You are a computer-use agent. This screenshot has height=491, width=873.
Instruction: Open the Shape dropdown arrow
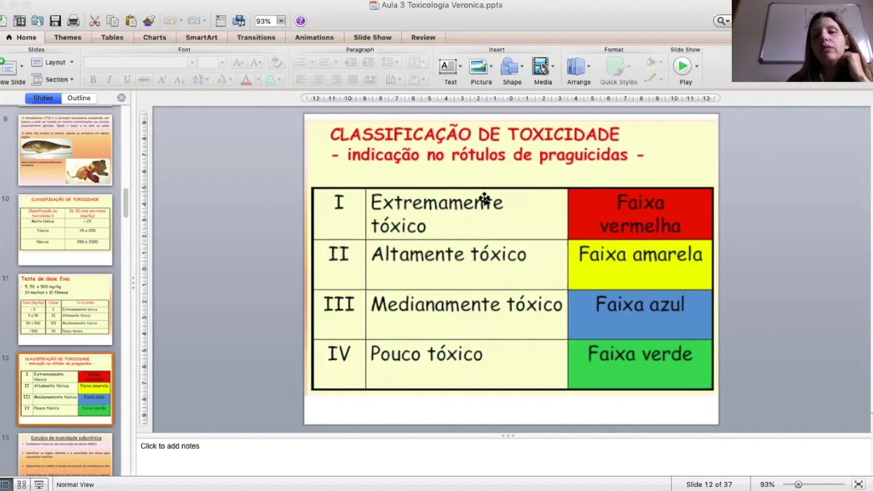(x=522, y=67)
